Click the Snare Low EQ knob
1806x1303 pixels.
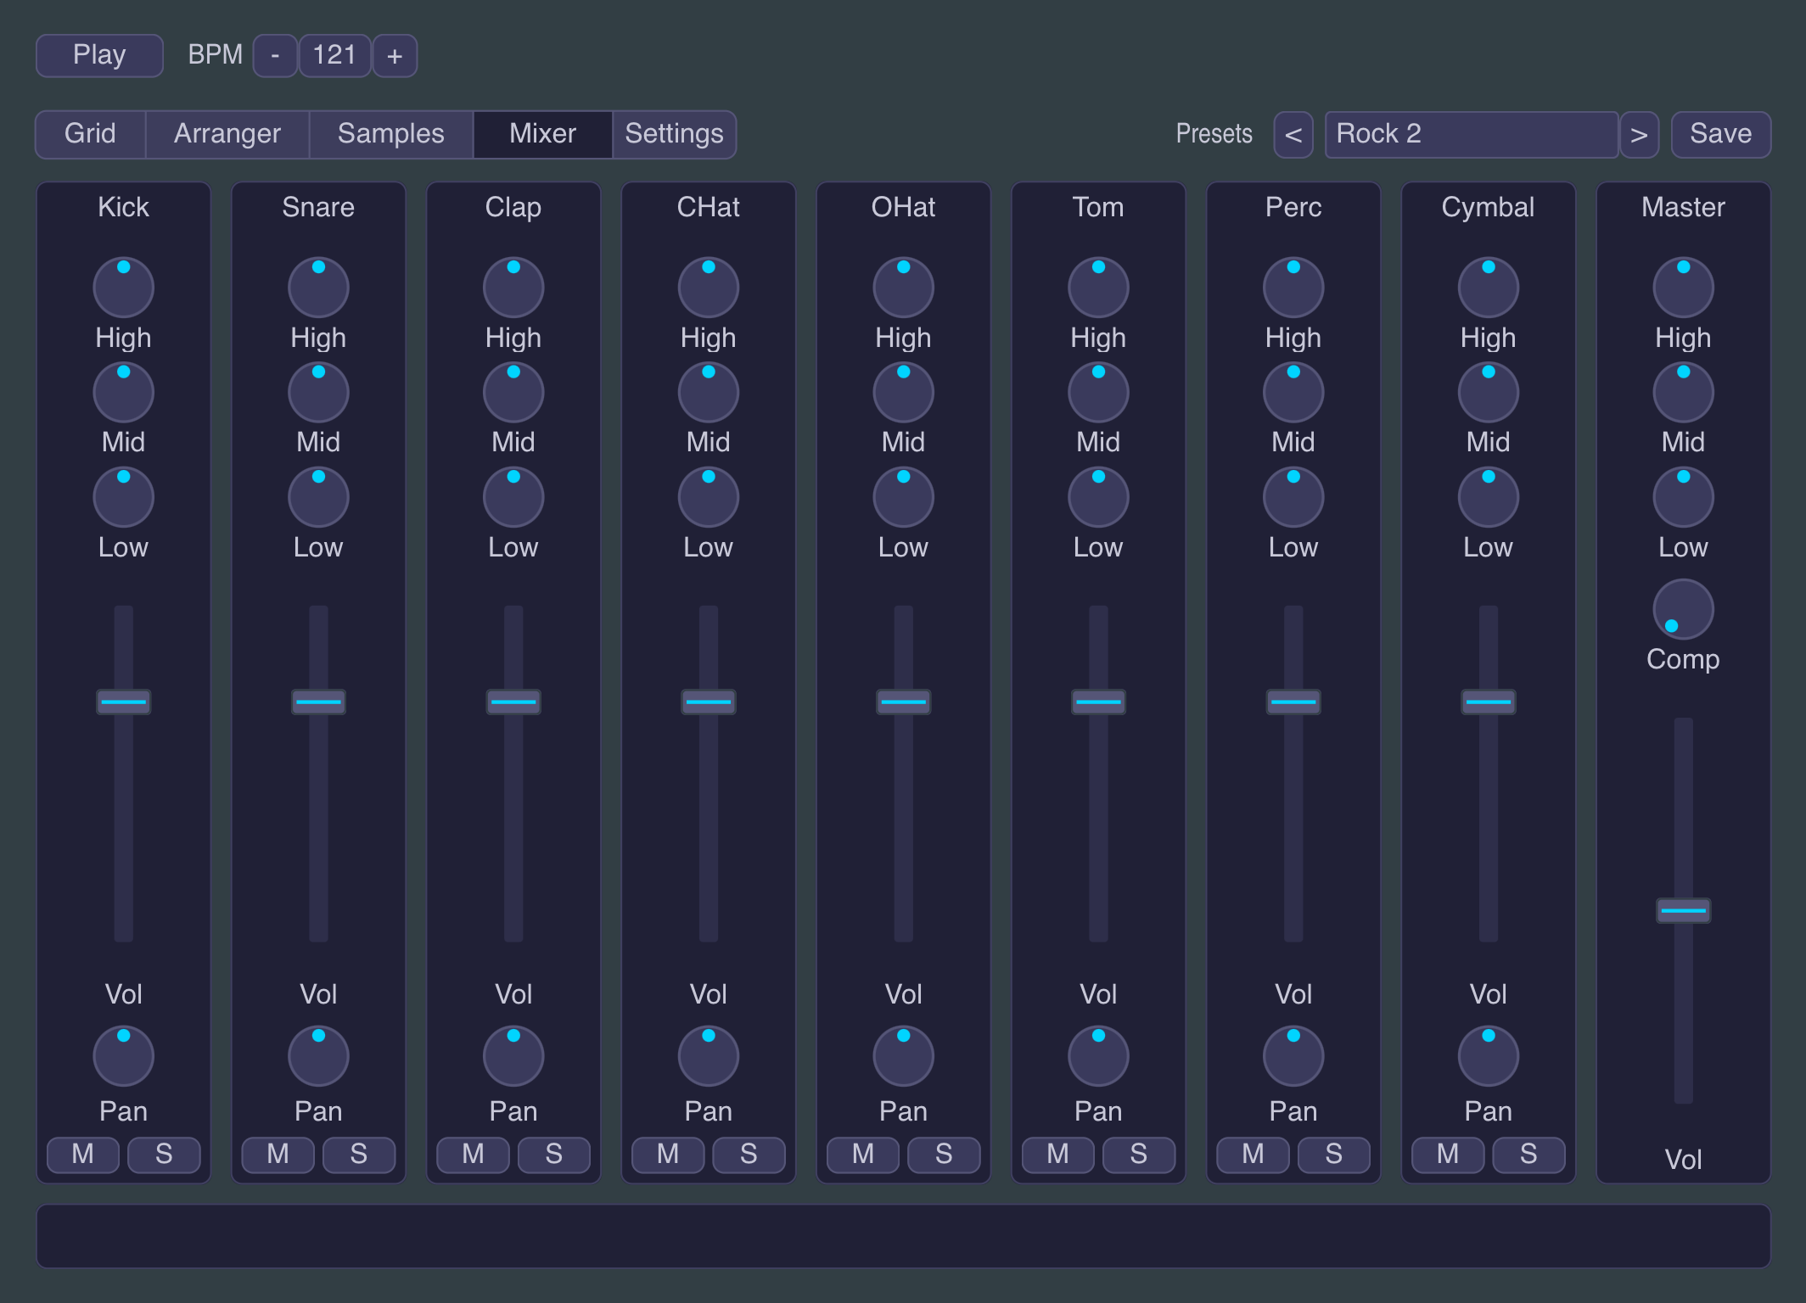click(x=318, y=497)
